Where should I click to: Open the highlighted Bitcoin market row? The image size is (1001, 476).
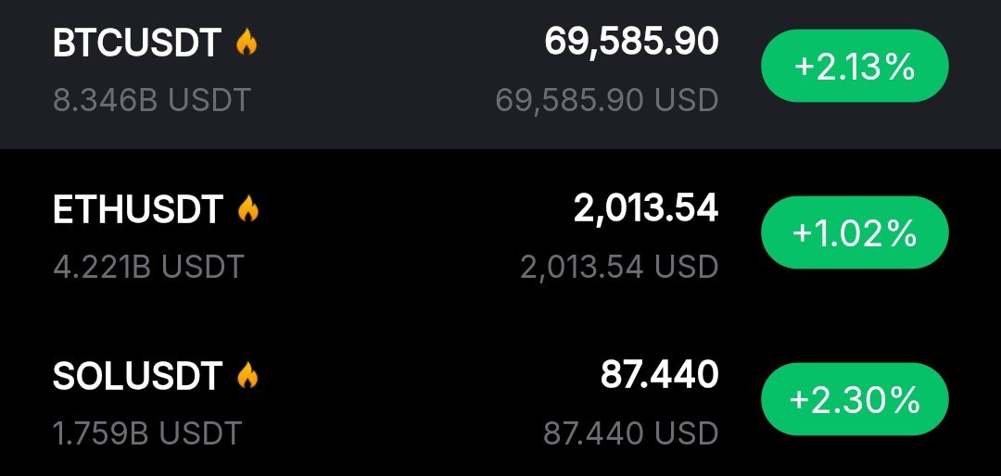(x=389, y=72)
